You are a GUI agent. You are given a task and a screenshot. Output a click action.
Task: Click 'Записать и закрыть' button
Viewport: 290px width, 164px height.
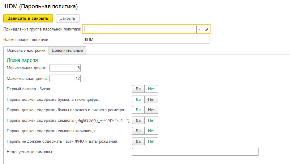coord(28,18)
